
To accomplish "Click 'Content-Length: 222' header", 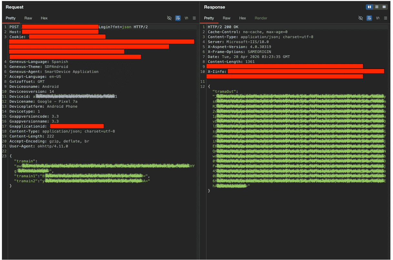I will pyautogui.click(x=32, y=136).
